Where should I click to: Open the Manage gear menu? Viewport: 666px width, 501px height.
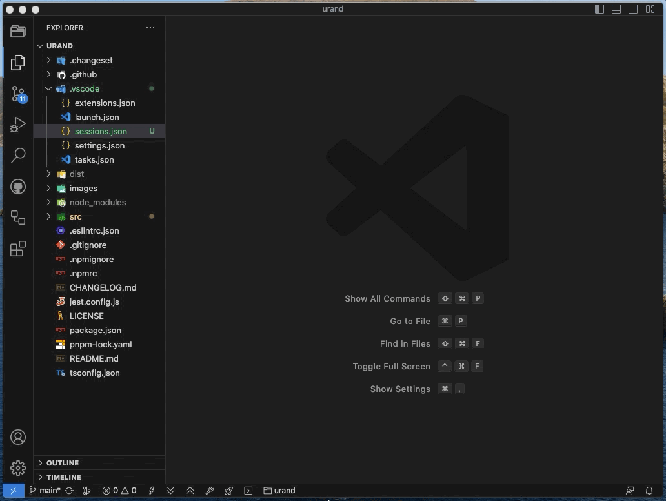tap(18, 468)
